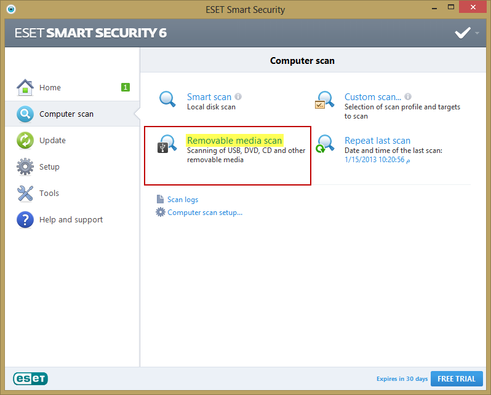Start a Smart scan
This screenshot has height=395, width=491.
tap(209, 97)
